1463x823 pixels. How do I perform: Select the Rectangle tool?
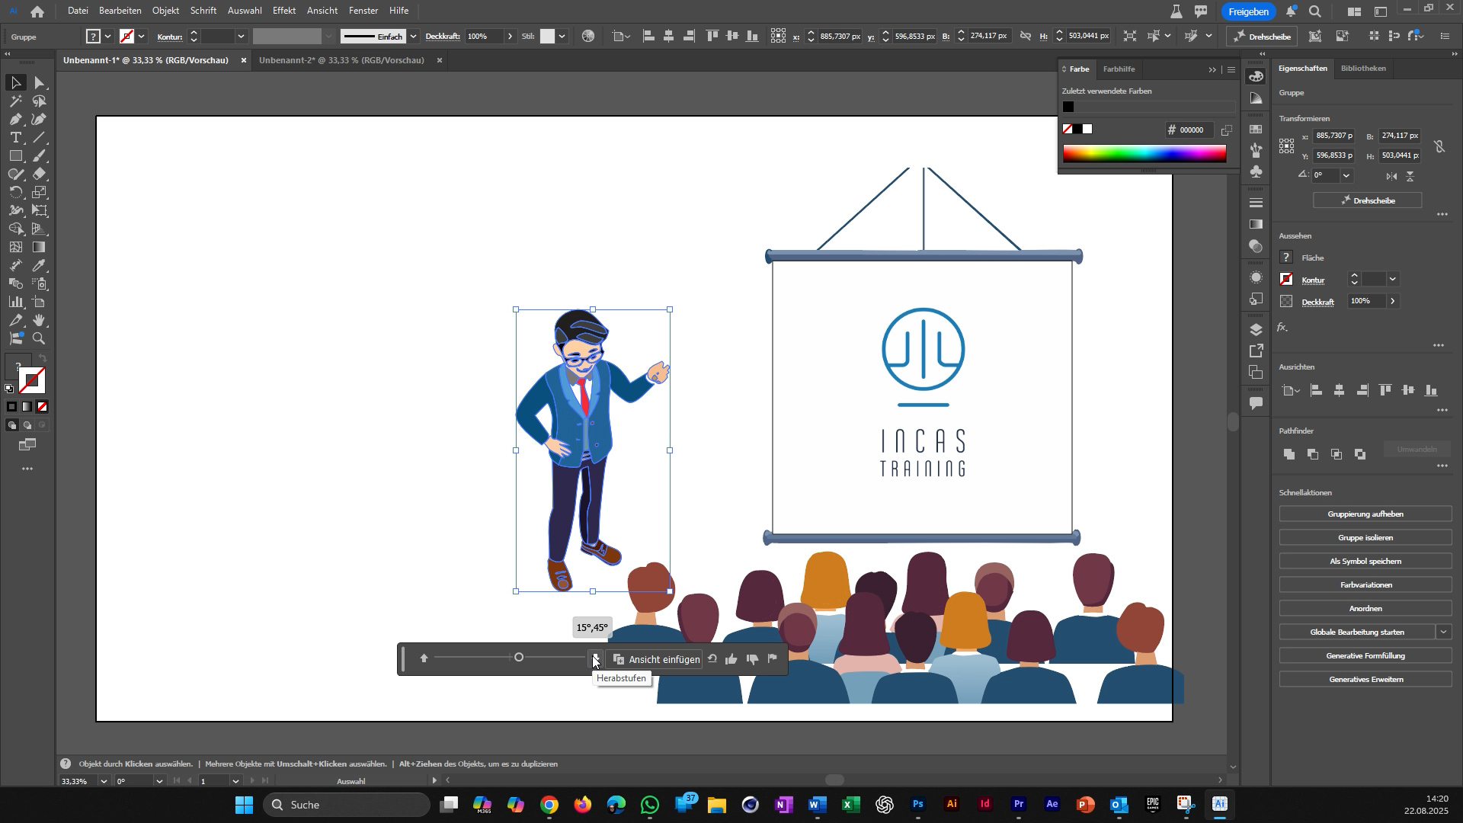coord(16,155)
